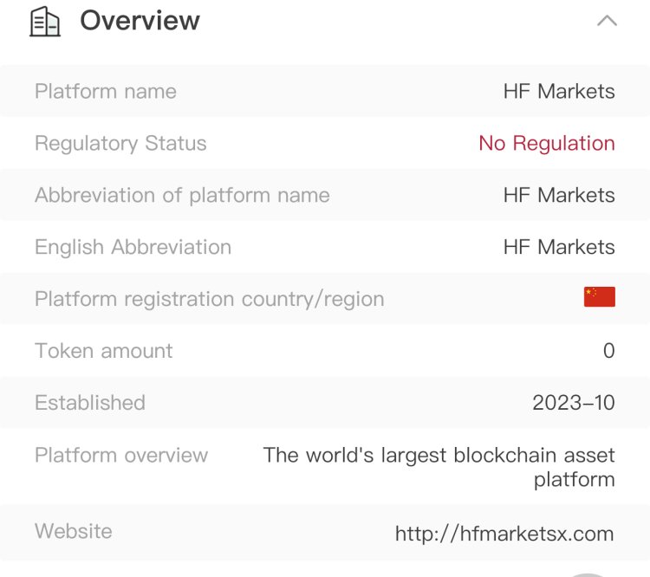Screen dimensions: 650x577
Task: Click the "Platform overview" label
Action: coord(121,455)
